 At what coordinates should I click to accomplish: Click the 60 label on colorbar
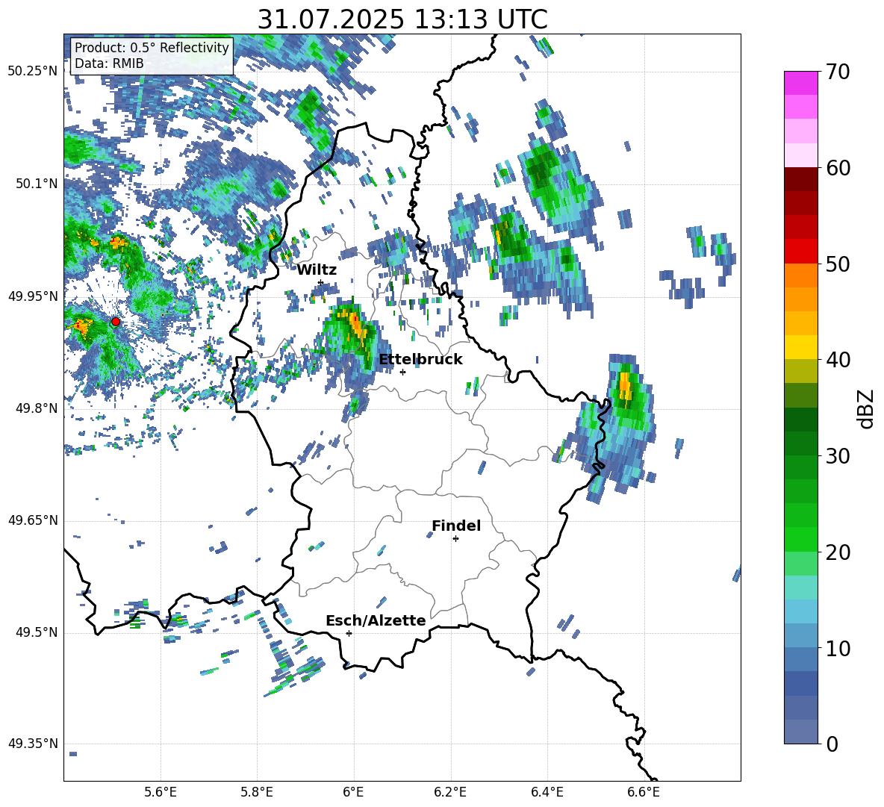pyautogui.click(x=838, y=168)
